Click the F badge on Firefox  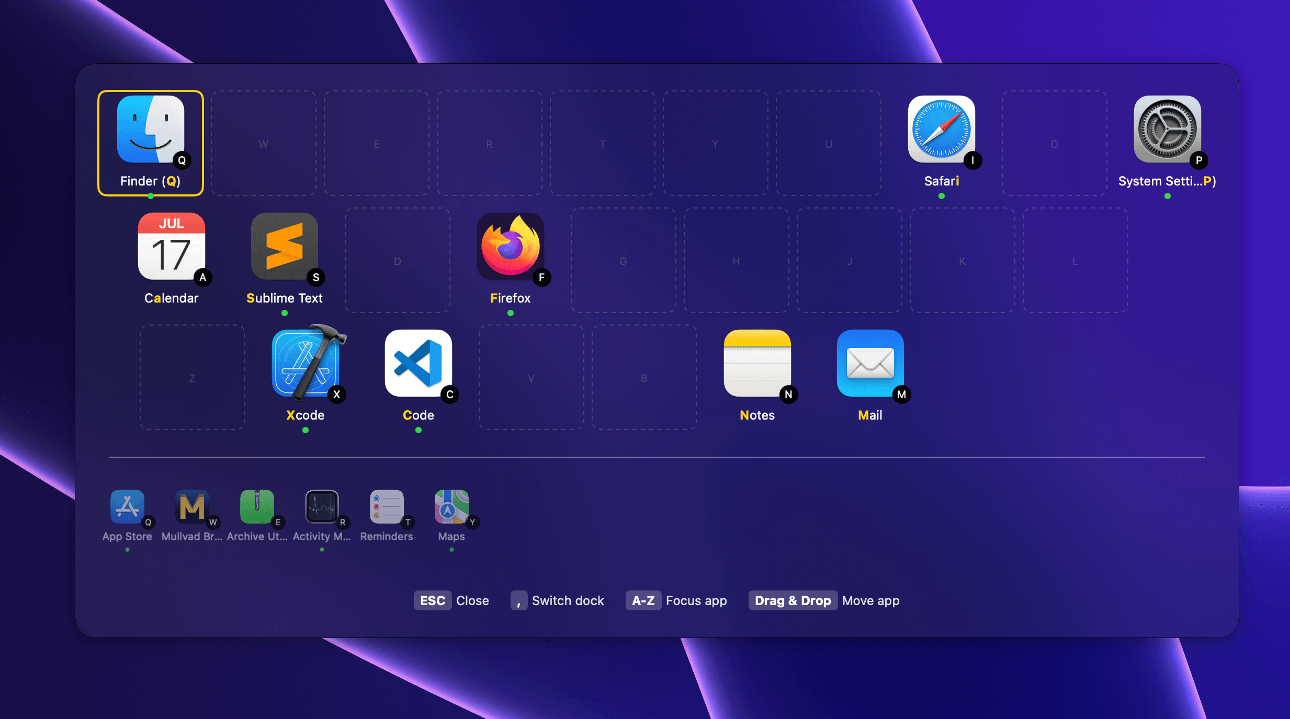[542, 277]
